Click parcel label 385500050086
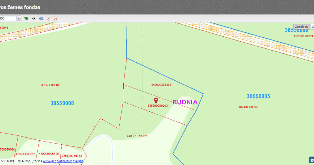Image resolution: width=314 pixels, height=165 pixels. click(248, 107)
